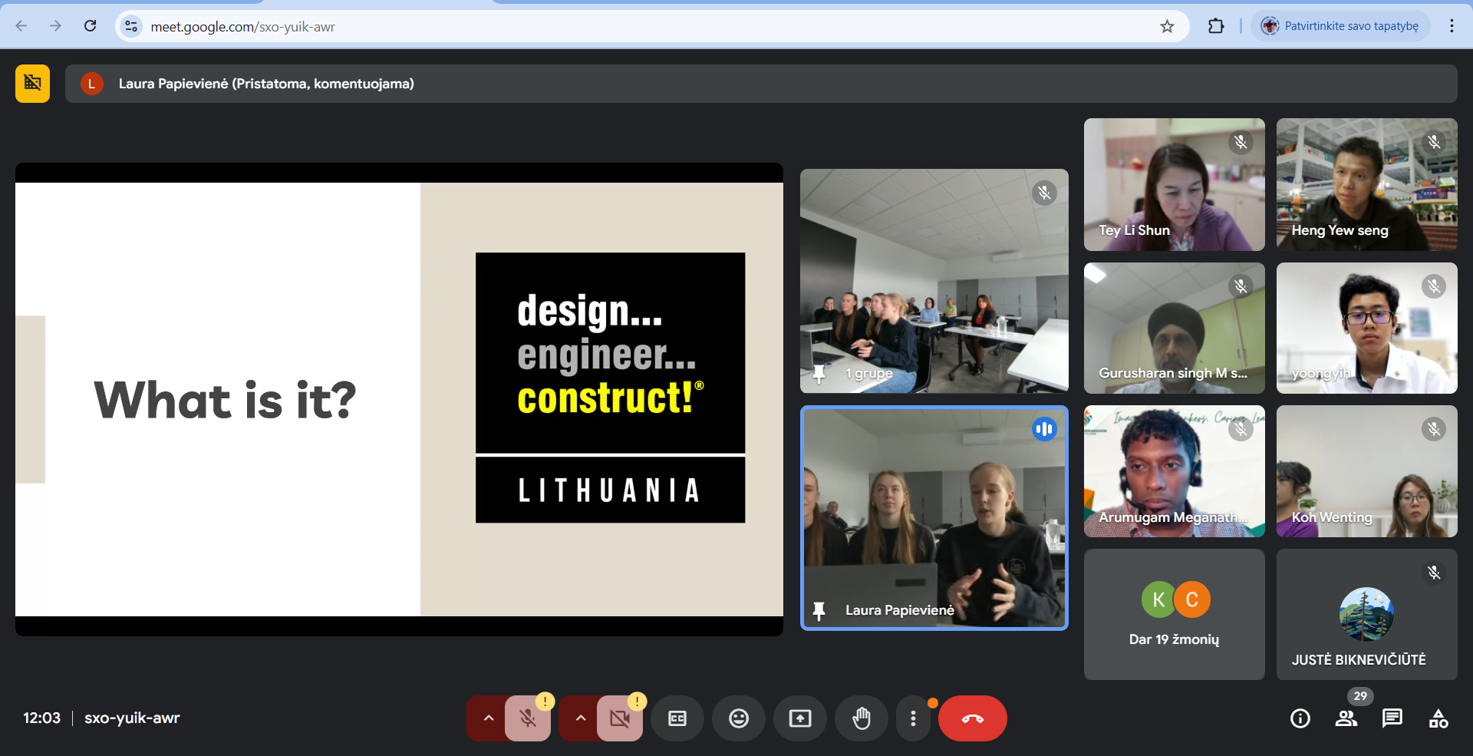1473x756 pixels.
Task: Send an emoji reaction
Action: coord(739,718)
